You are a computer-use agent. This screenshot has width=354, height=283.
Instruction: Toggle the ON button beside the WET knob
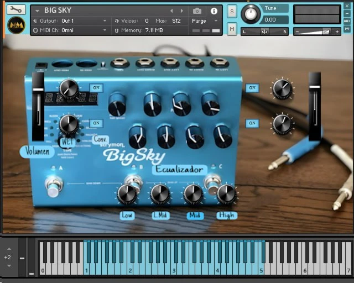[x=96, y=123]
